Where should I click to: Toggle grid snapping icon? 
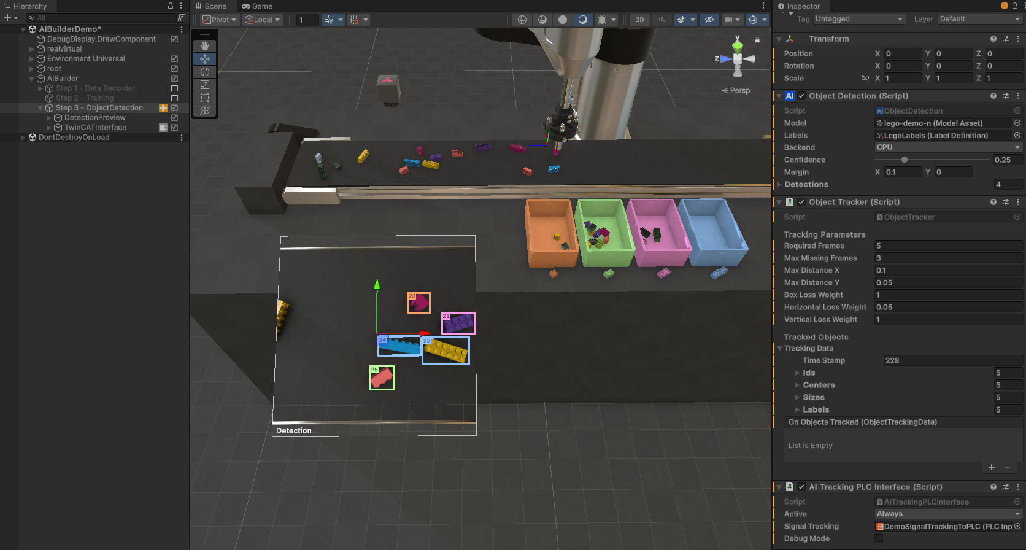point(354,20)
